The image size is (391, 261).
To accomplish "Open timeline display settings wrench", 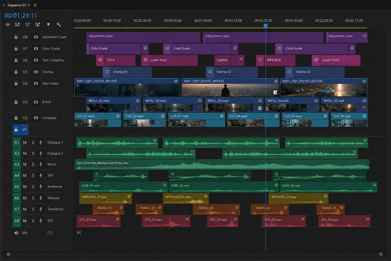I will (x=59, y=24).
